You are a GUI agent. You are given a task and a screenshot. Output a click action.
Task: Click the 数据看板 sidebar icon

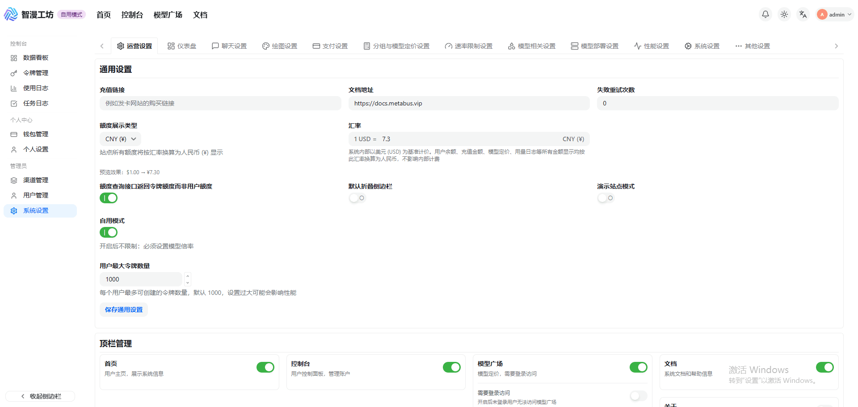14,58
